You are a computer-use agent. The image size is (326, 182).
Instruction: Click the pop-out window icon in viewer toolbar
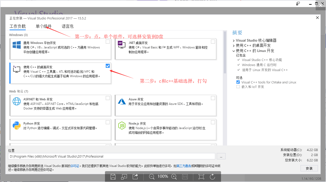click(x=124, y=177)
